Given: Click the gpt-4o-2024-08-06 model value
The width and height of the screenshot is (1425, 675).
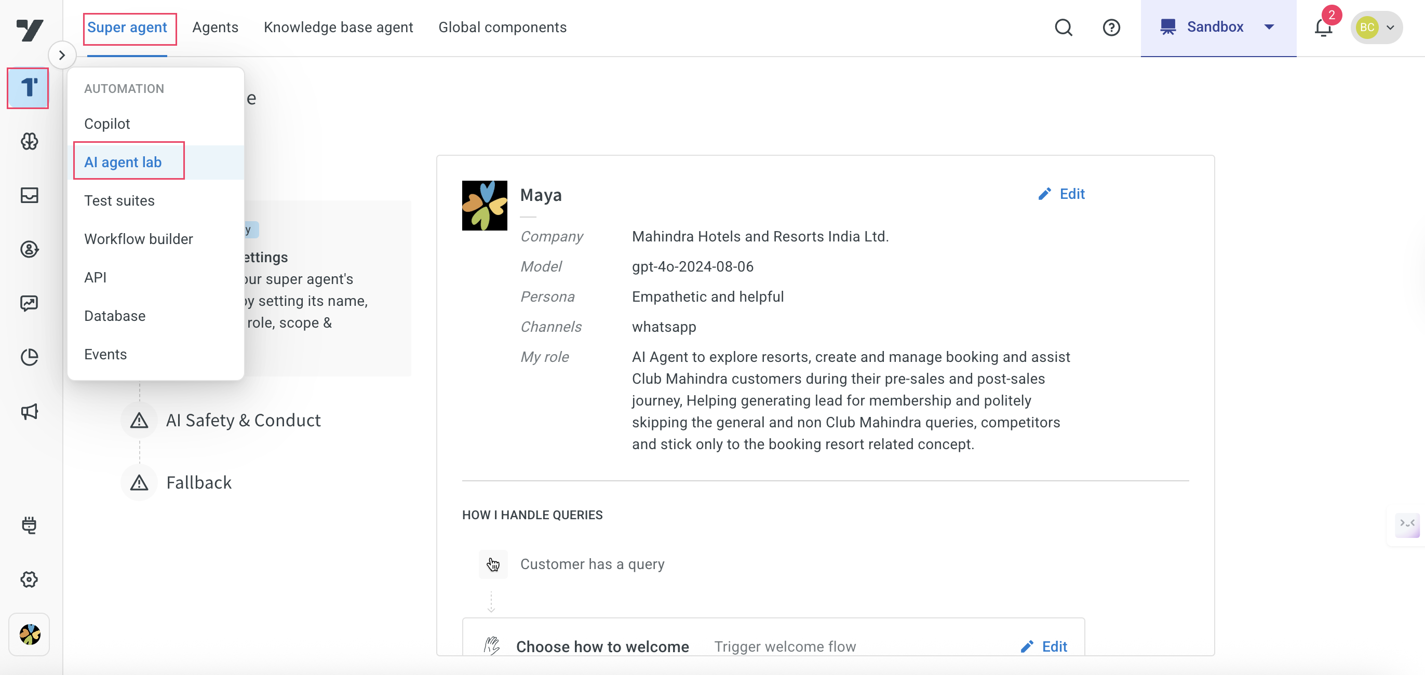Looking at the screenshot, I should (692, 267).
